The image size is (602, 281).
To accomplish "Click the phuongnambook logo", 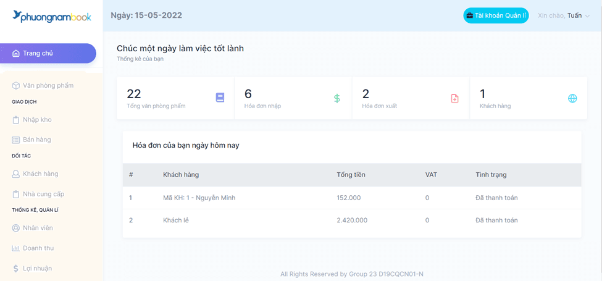I will [x=51, y=17].
